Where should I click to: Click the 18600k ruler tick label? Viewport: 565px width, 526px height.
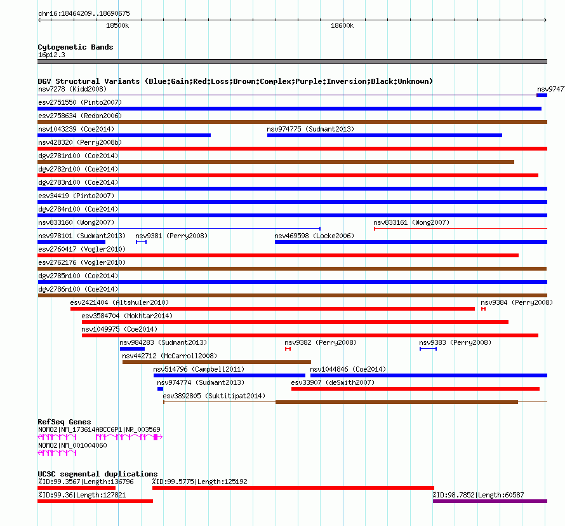coord(342,25)
